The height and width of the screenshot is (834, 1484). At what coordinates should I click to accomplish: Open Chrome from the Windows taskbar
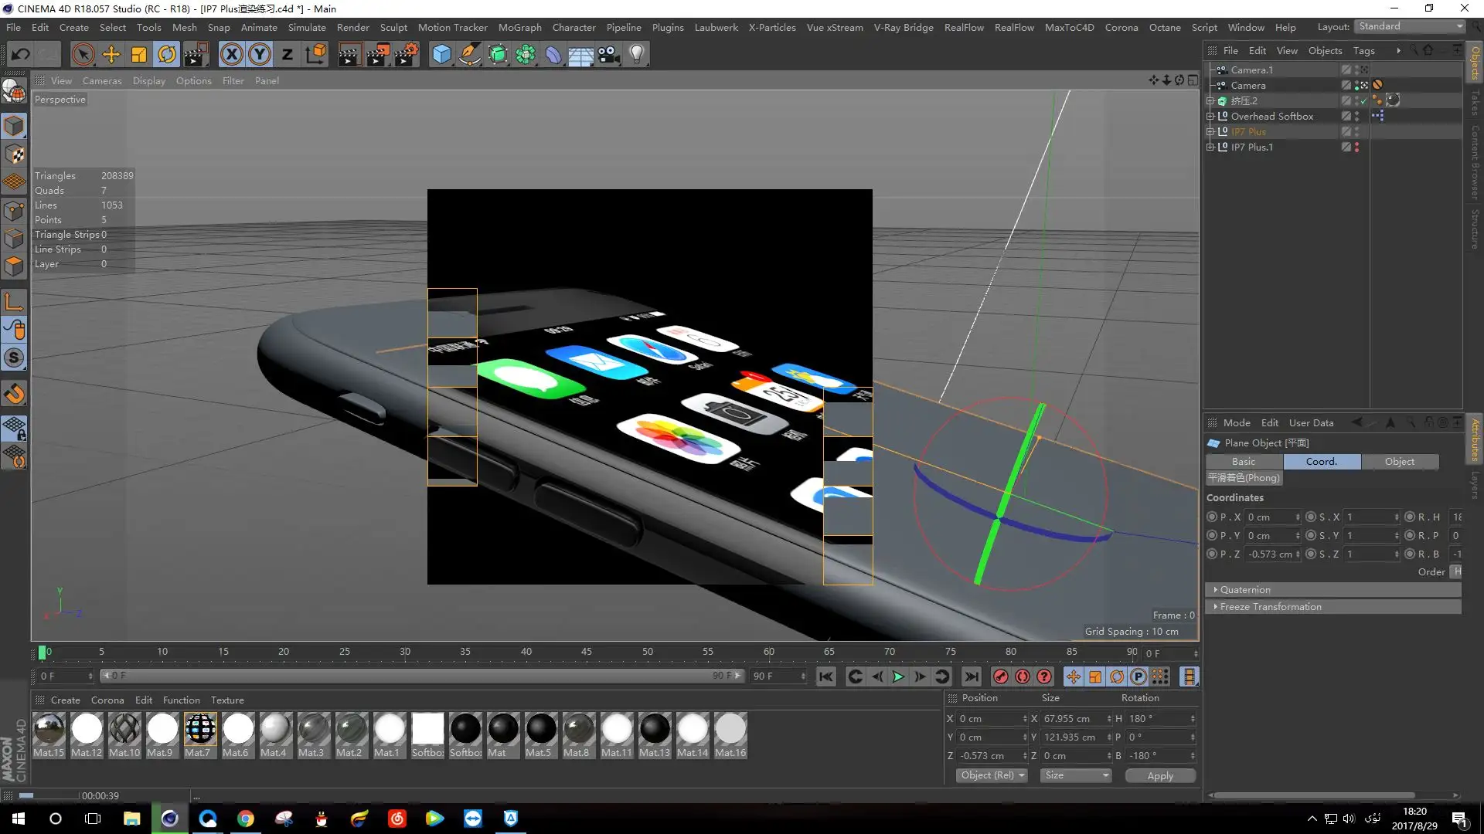tap(246, 819)
